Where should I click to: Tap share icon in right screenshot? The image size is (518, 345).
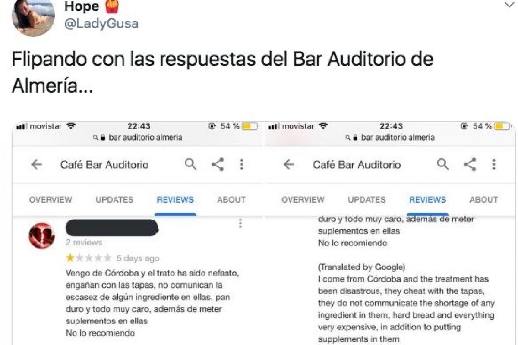point(470,164)
